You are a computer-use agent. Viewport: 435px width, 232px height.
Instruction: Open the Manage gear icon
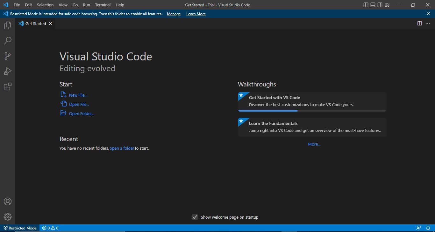[x=8, y=217]
